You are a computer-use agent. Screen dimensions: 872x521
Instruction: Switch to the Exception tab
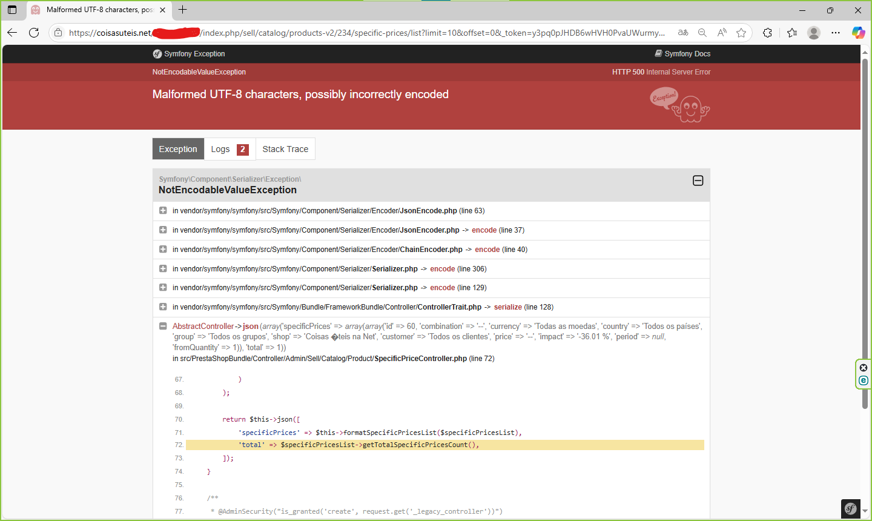coord(178,149)
